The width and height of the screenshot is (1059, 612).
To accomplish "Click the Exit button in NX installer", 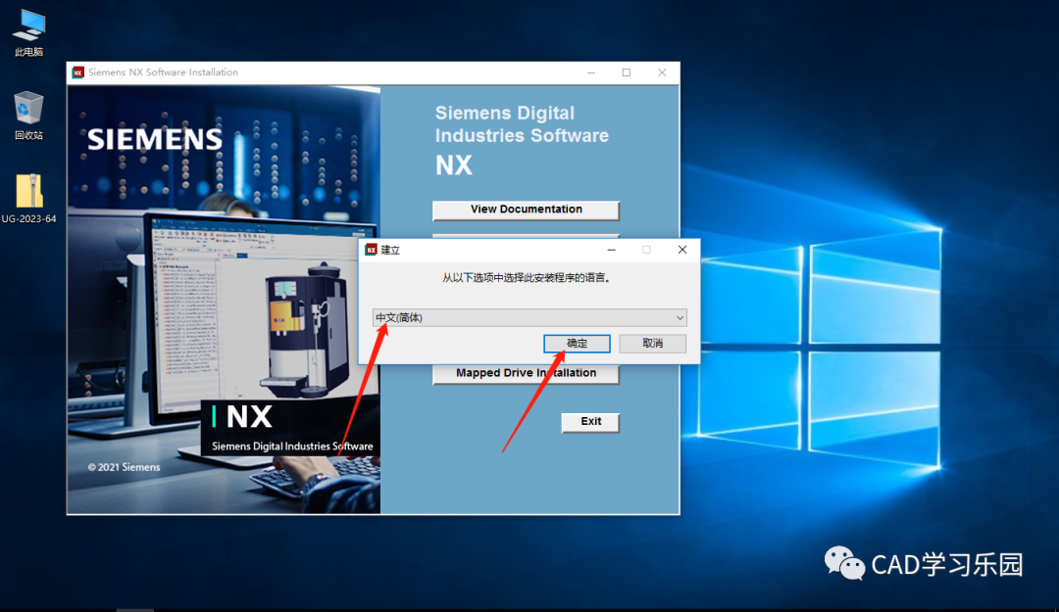I will [x=591, y=422].
